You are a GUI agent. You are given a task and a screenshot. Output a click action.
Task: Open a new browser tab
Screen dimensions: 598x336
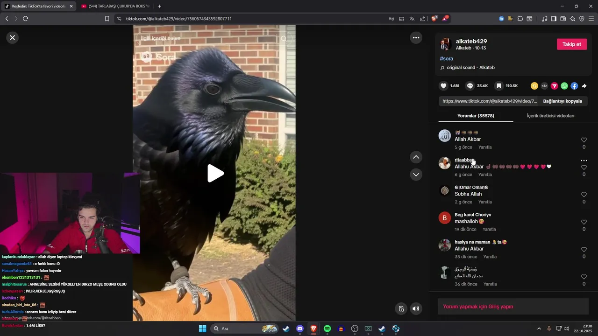159,6
